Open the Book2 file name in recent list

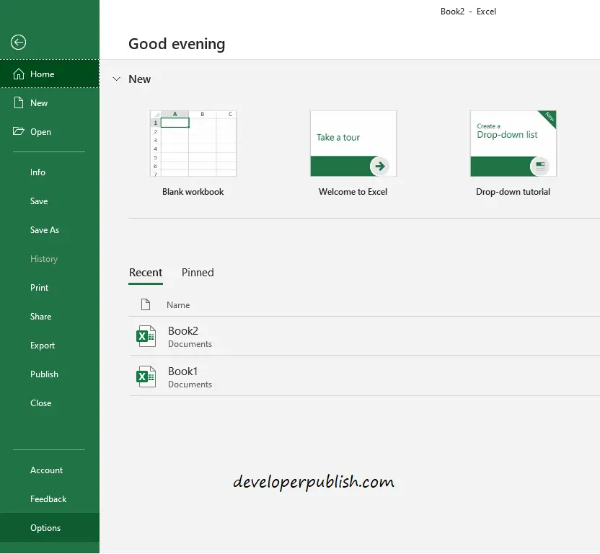point(183,331)
